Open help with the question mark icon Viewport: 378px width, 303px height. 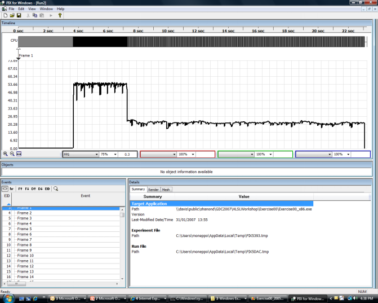(60, 15)
